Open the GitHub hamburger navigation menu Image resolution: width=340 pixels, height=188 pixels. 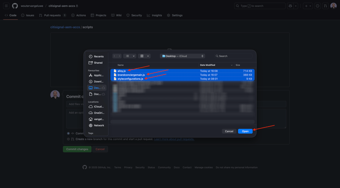(x=6, y=6)
